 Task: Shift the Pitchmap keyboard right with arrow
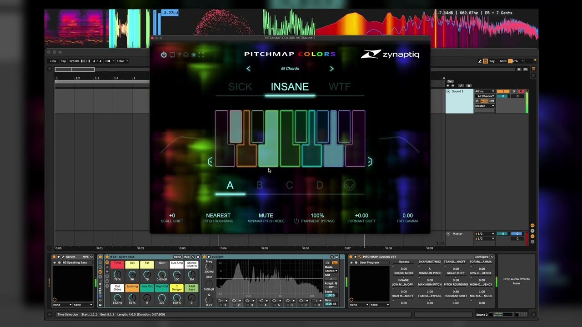[370, 162]
